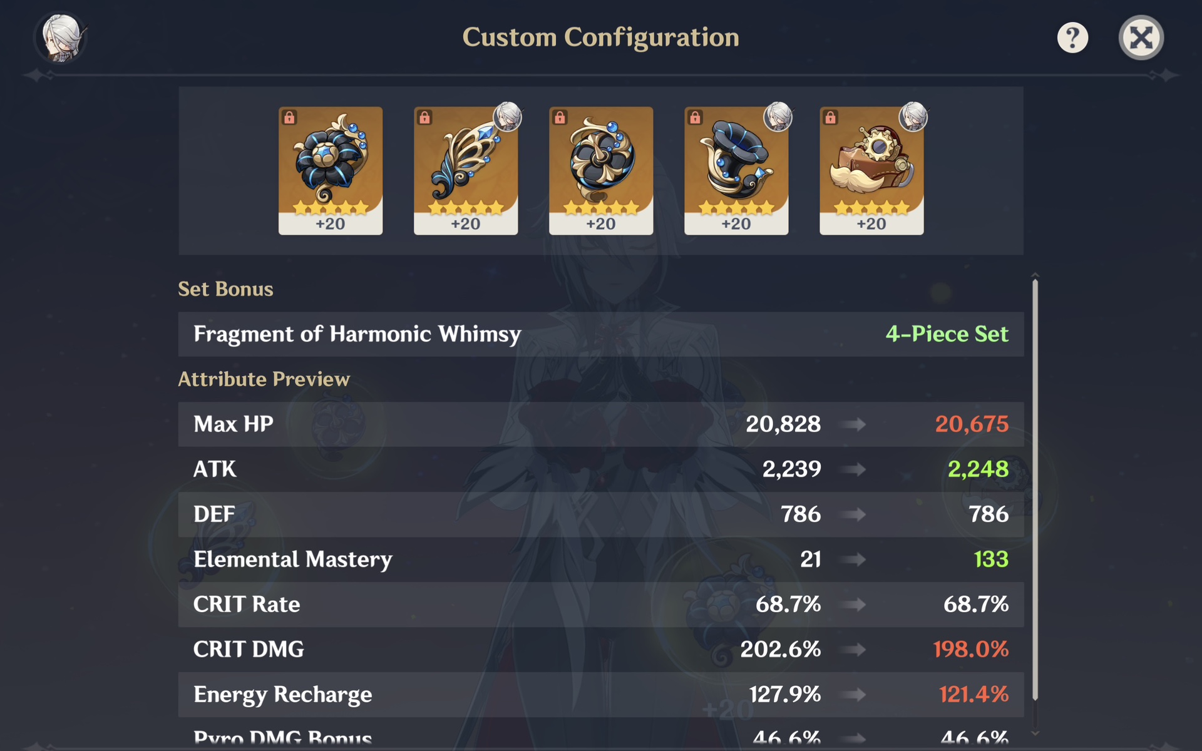Close the Custom Configuration window

pyautogui.click(x=1141, y=38)
